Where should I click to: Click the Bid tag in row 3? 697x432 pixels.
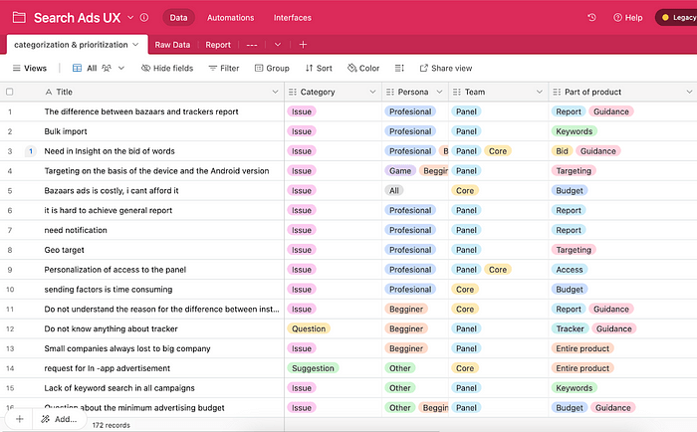pyautogui.click(x=562, y=151)
